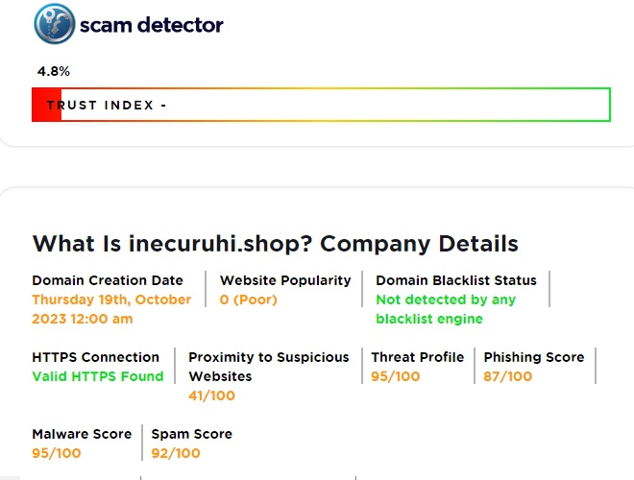This screenshot has height=480, width=634.
Task: Click the HTTPS Connection label
Action: coord(96,357)
